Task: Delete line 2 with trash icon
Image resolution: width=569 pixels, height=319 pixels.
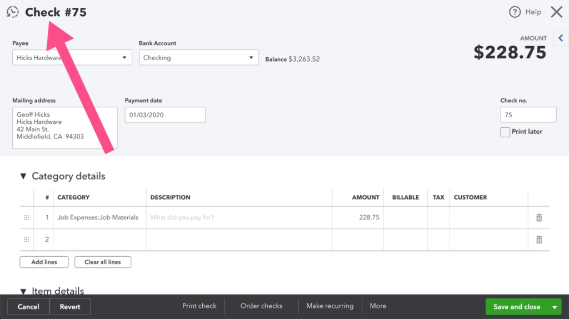Action: click(539, 240)
